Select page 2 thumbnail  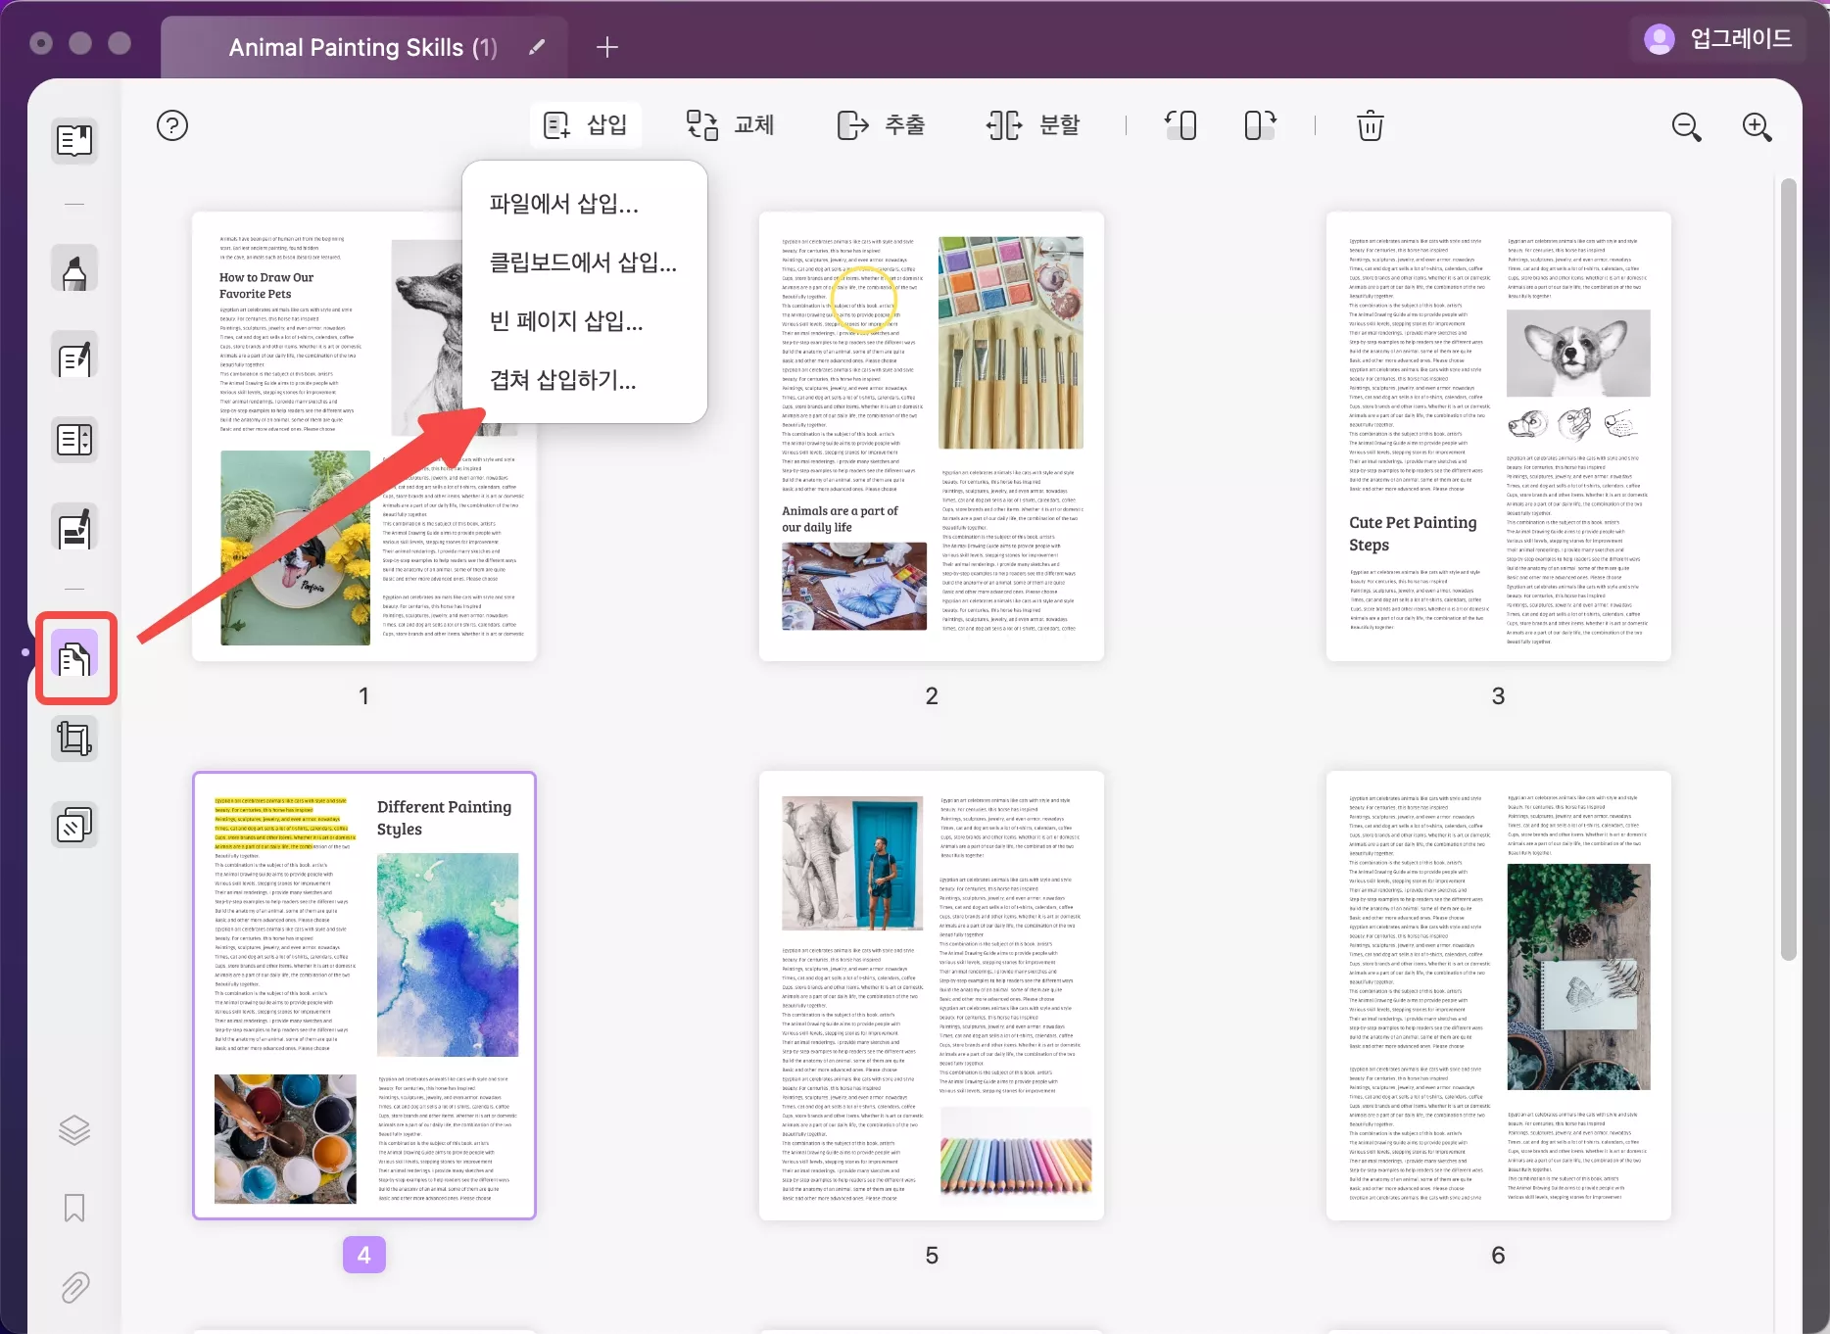coord(932,436)
